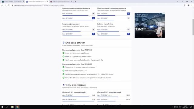Close the first Core i7 10700KF tab
The width and height of the screenshot is (194, 109).
tap(23, 2)
